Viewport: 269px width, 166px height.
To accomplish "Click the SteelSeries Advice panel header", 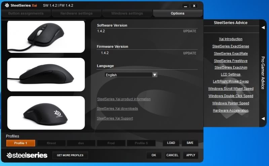I will [x=231, y=23].
